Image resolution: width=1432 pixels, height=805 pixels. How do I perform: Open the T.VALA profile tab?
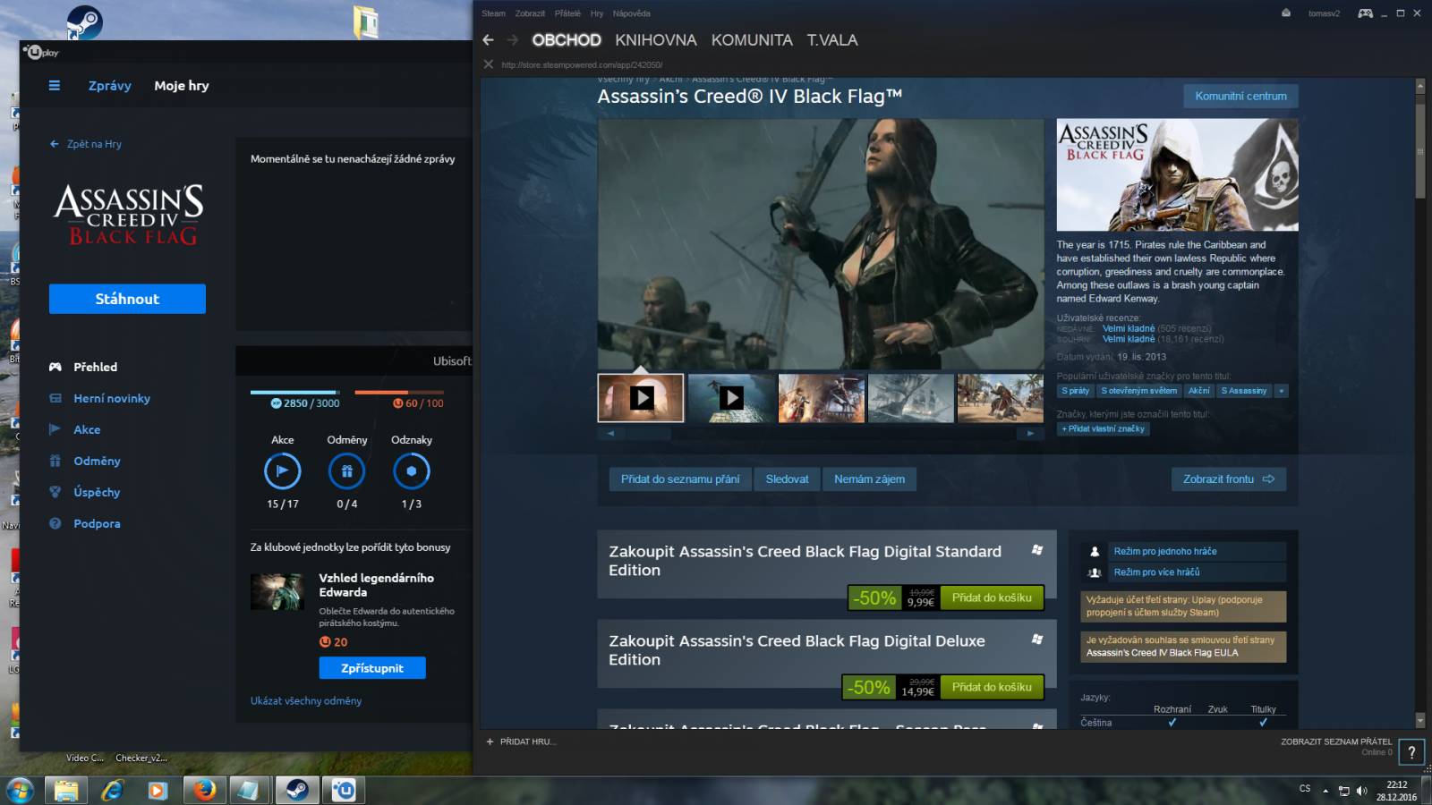832,40
